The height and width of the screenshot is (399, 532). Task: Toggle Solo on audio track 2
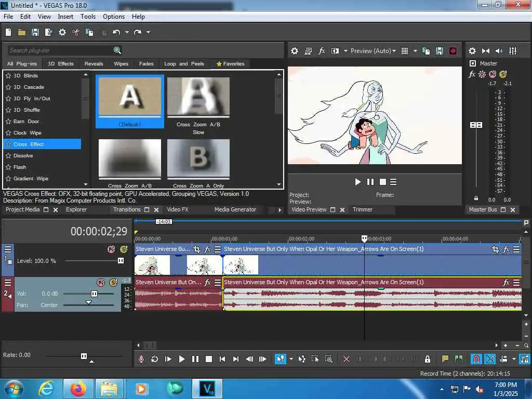coord(113,282)
